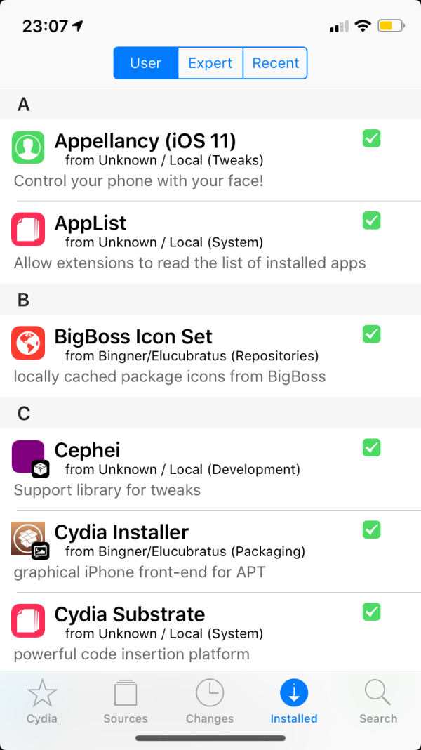Open the AppList package title

click(91, 223)
